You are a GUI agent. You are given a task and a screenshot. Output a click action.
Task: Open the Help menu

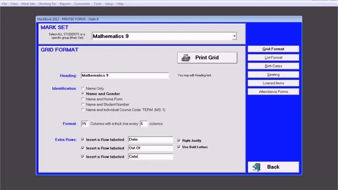[120, 4]
